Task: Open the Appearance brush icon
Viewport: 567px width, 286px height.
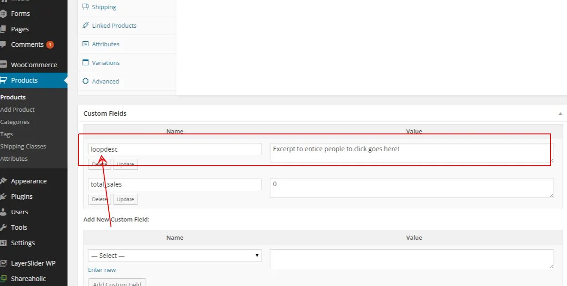Action: pos(3,181)
